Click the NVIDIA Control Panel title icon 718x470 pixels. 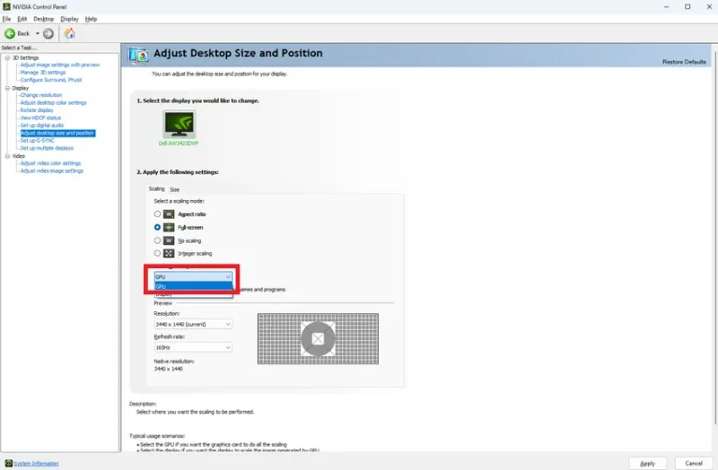coord(7,7)
